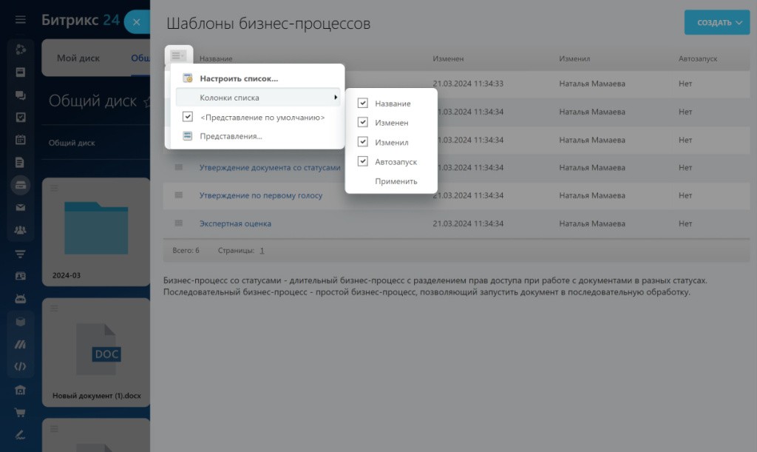
Task: Open the shopping cart store icon
Action: tap(20, 411)
